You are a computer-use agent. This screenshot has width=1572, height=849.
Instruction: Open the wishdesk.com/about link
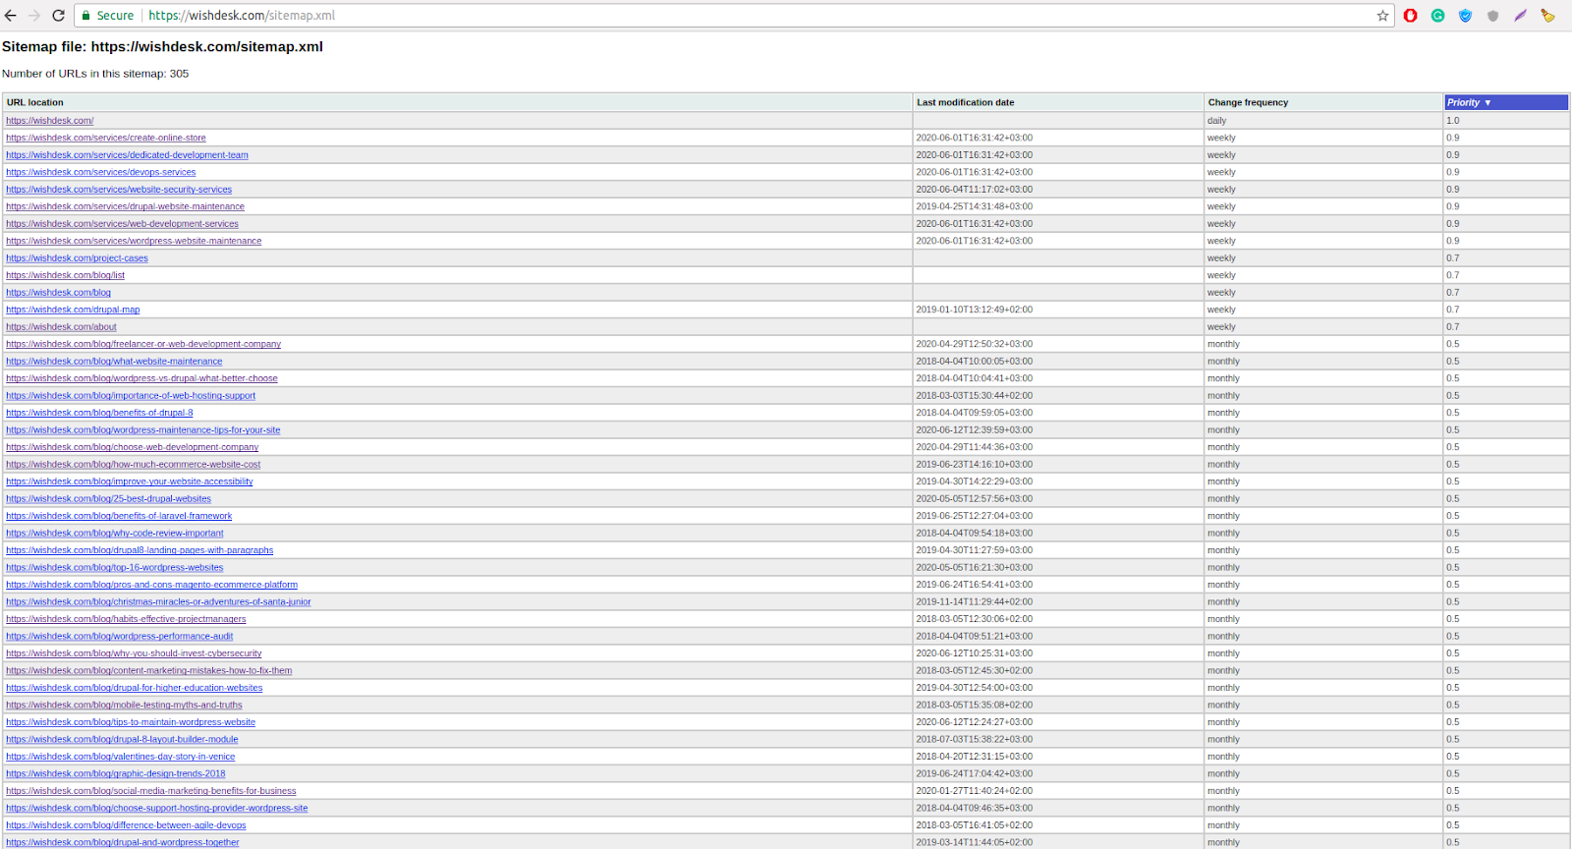point(61,327)
